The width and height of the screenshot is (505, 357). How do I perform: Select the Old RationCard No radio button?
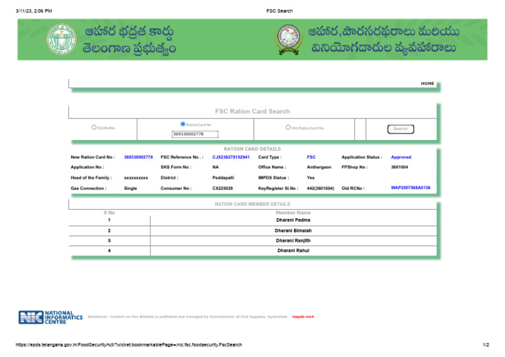click(x=288, y=127)
